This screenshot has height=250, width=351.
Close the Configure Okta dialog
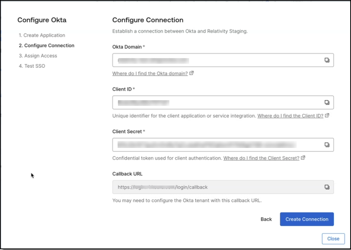333,239
